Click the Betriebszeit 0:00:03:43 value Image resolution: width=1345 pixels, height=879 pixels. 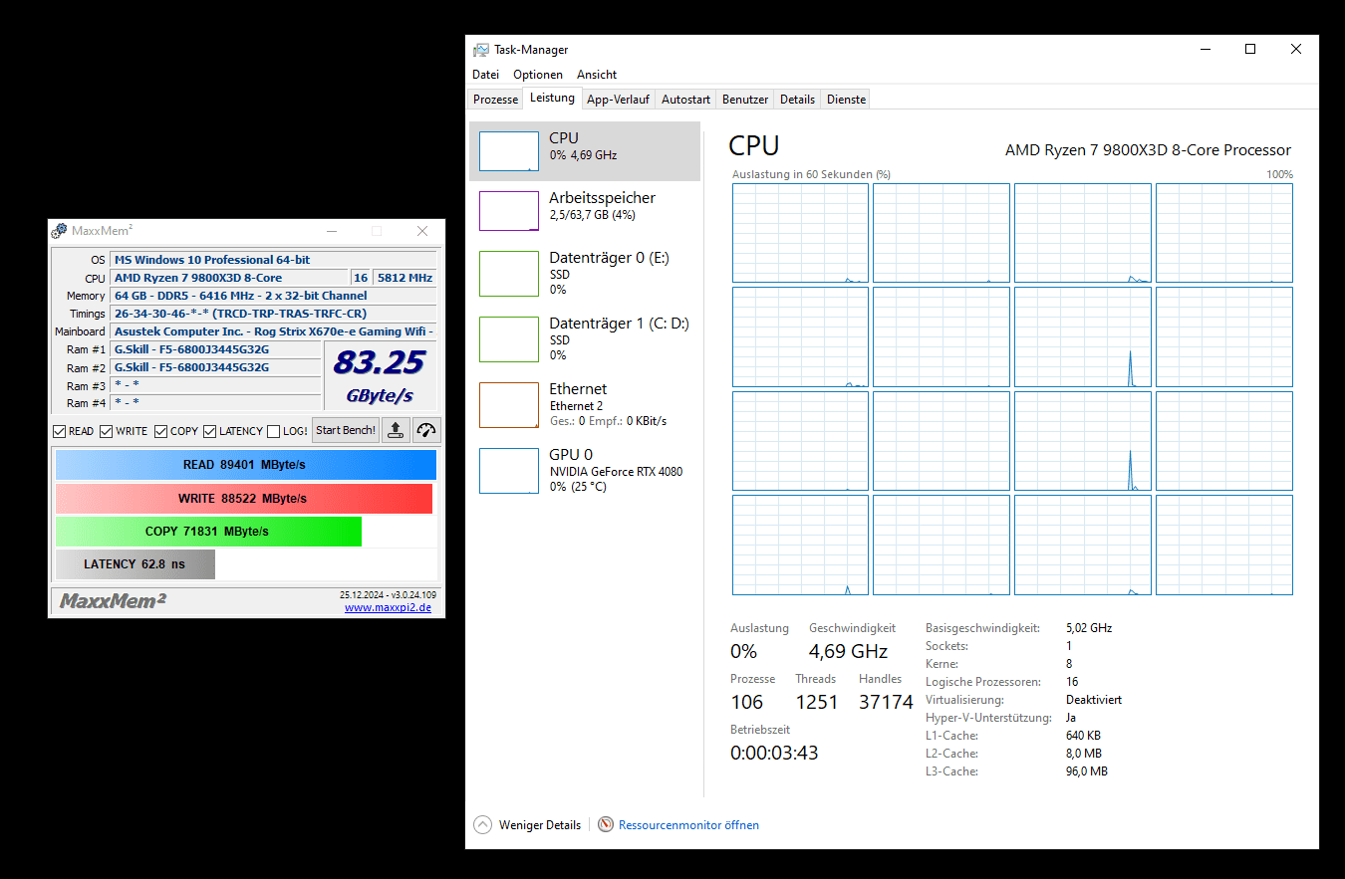(774, 754)
